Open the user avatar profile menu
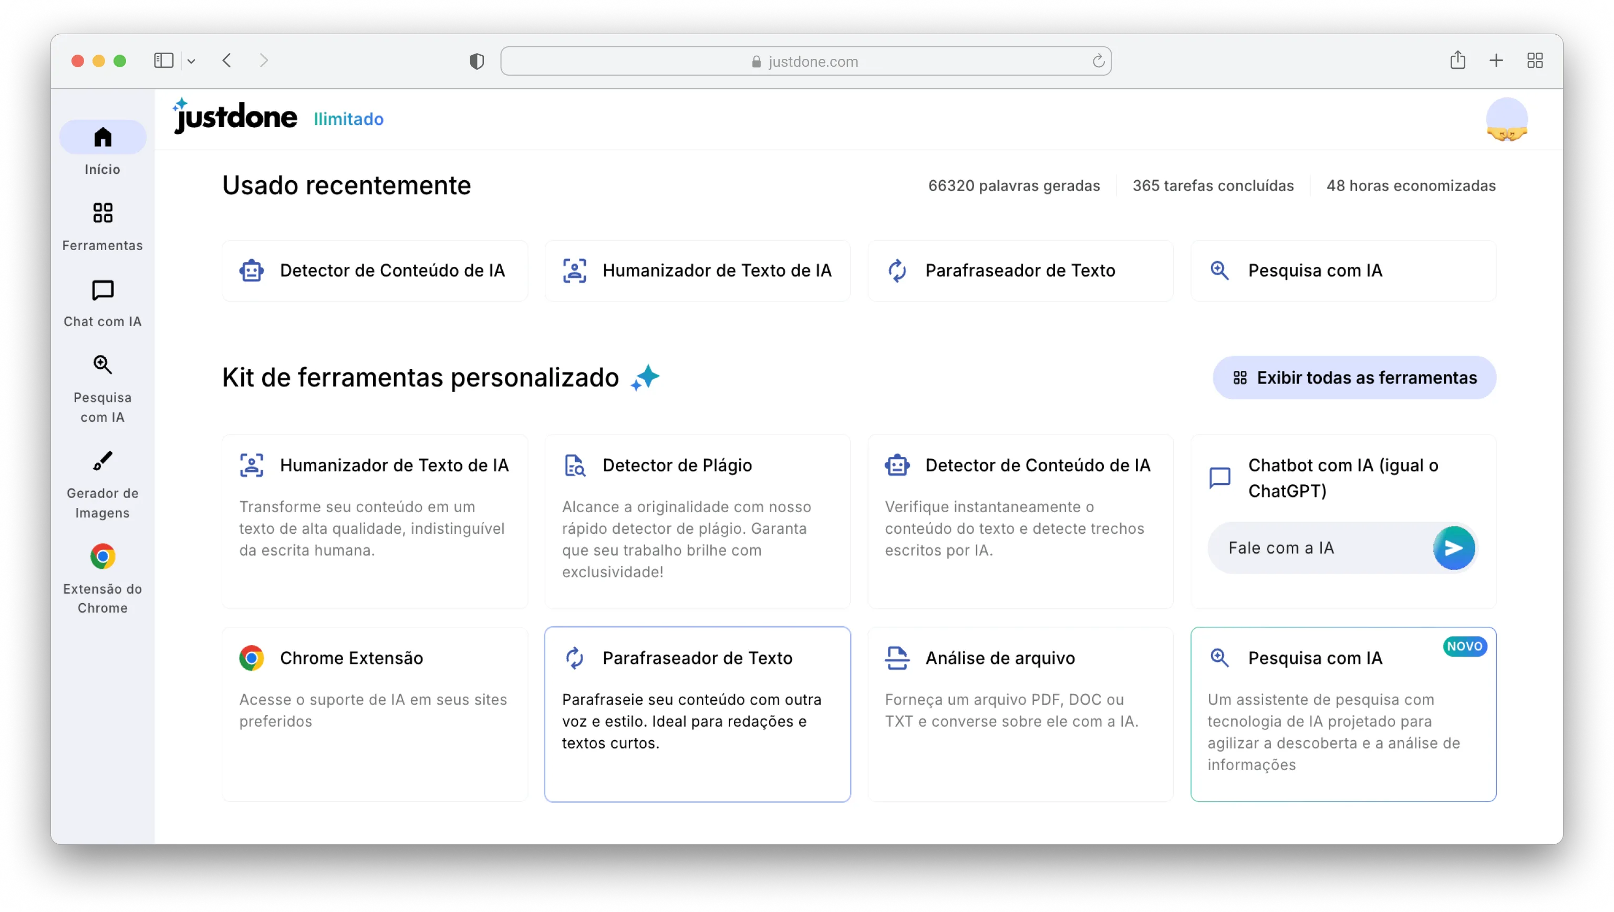Viewport: 1614px width, 912px height. point(1506,119)
